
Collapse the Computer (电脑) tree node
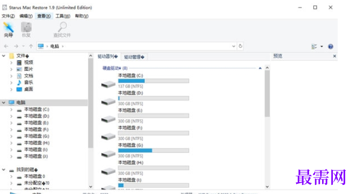3,103
